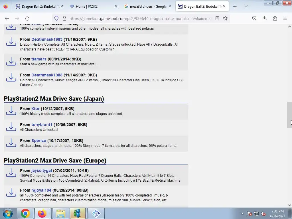Bookmark this page with the star

(x=225, y=18)
